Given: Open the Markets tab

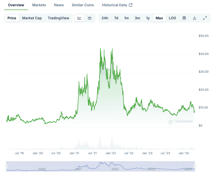Looking at the screenshot, I should coord(39,5).
